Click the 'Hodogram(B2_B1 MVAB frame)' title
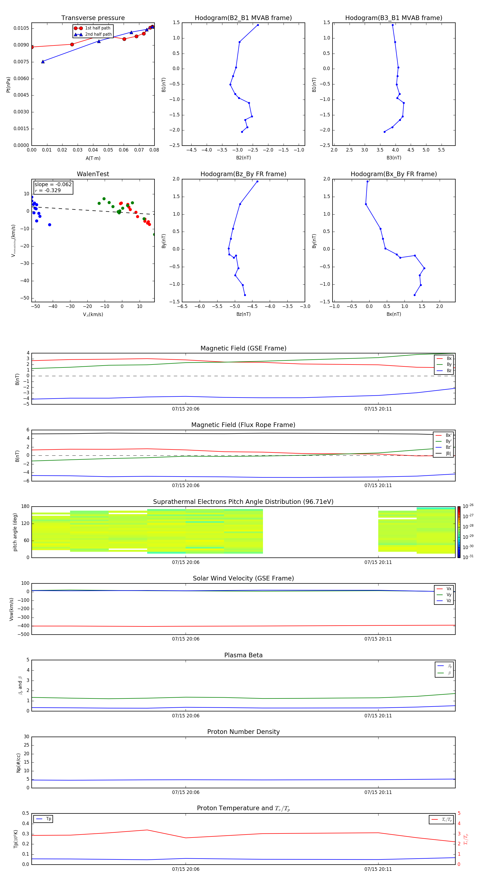This screenshot has height=893, width=487. (x=243, y=18)
